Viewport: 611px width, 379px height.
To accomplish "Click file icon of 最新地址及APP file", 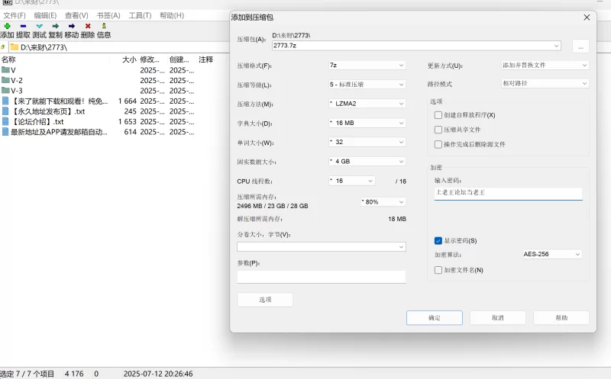I will pos(5,132).
